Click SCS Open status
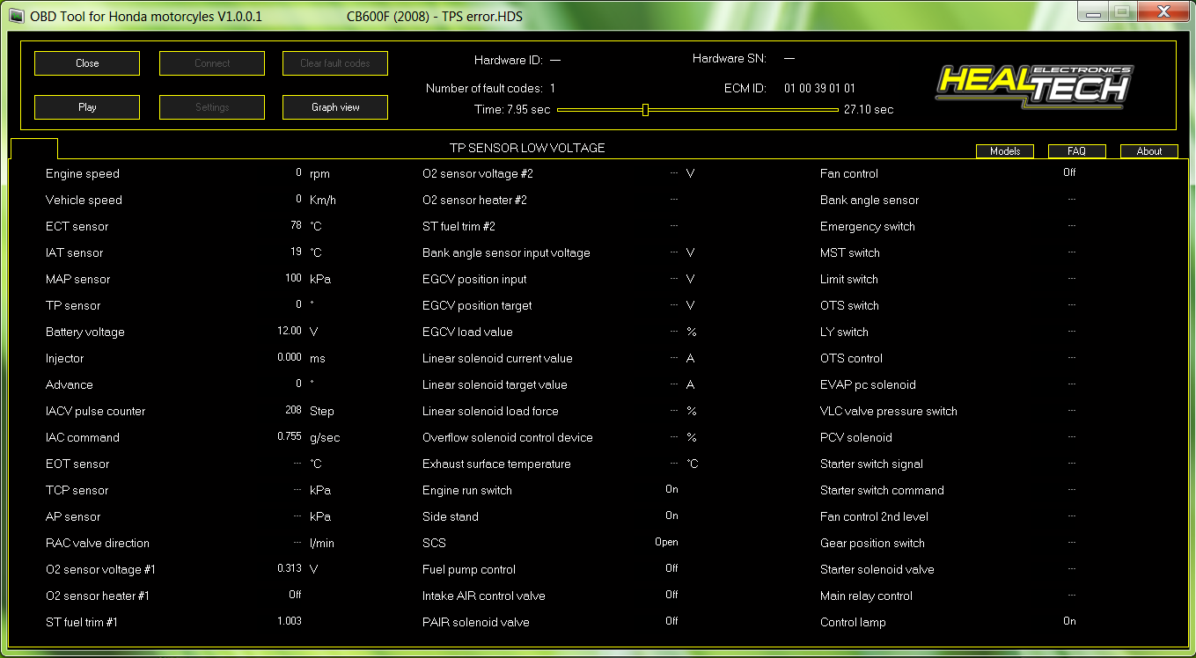1196x658 pixels. point(666,542)
